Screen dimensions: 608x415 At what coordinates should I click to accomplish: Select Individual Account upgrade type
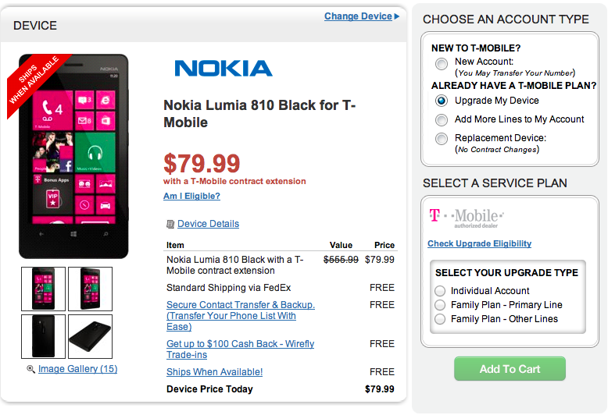441,291
